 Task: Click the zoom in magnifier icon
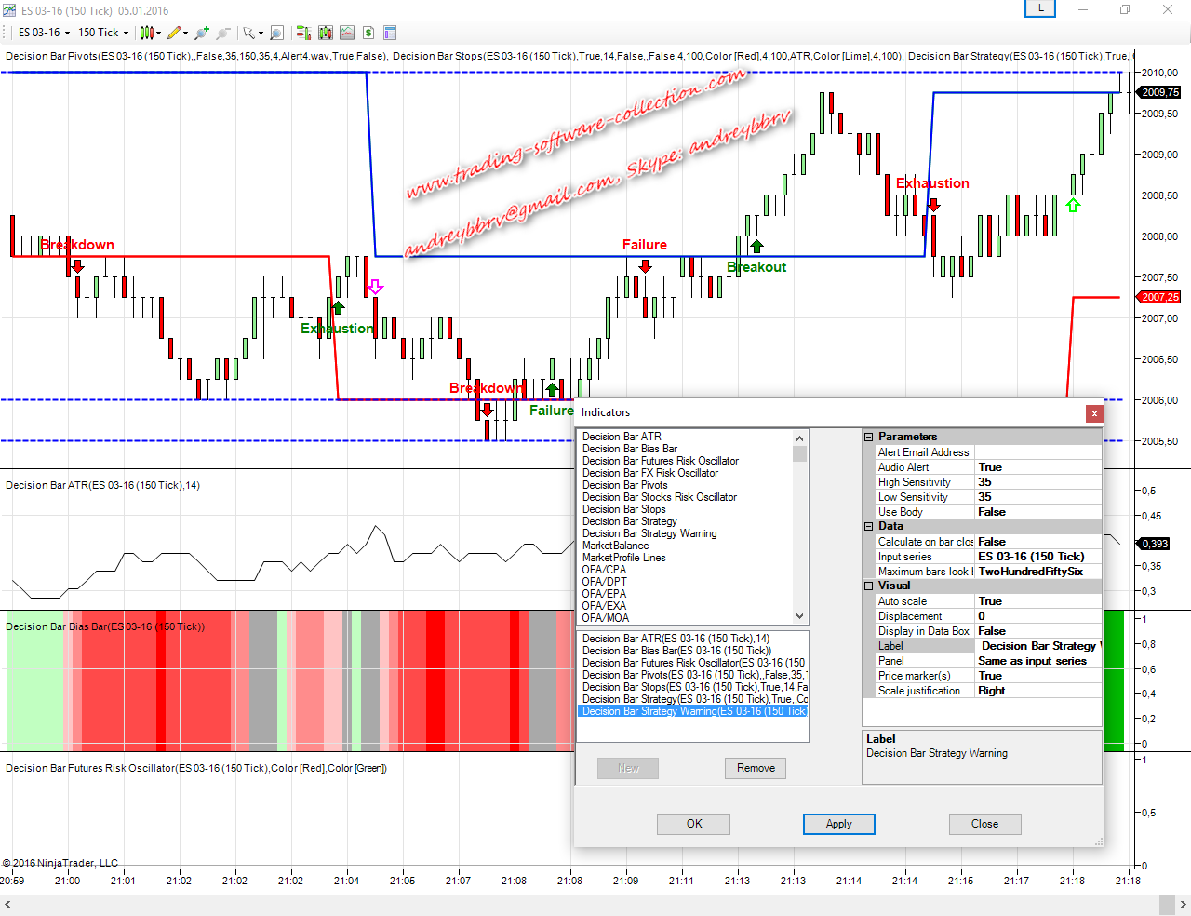click(x=201, y=33)
